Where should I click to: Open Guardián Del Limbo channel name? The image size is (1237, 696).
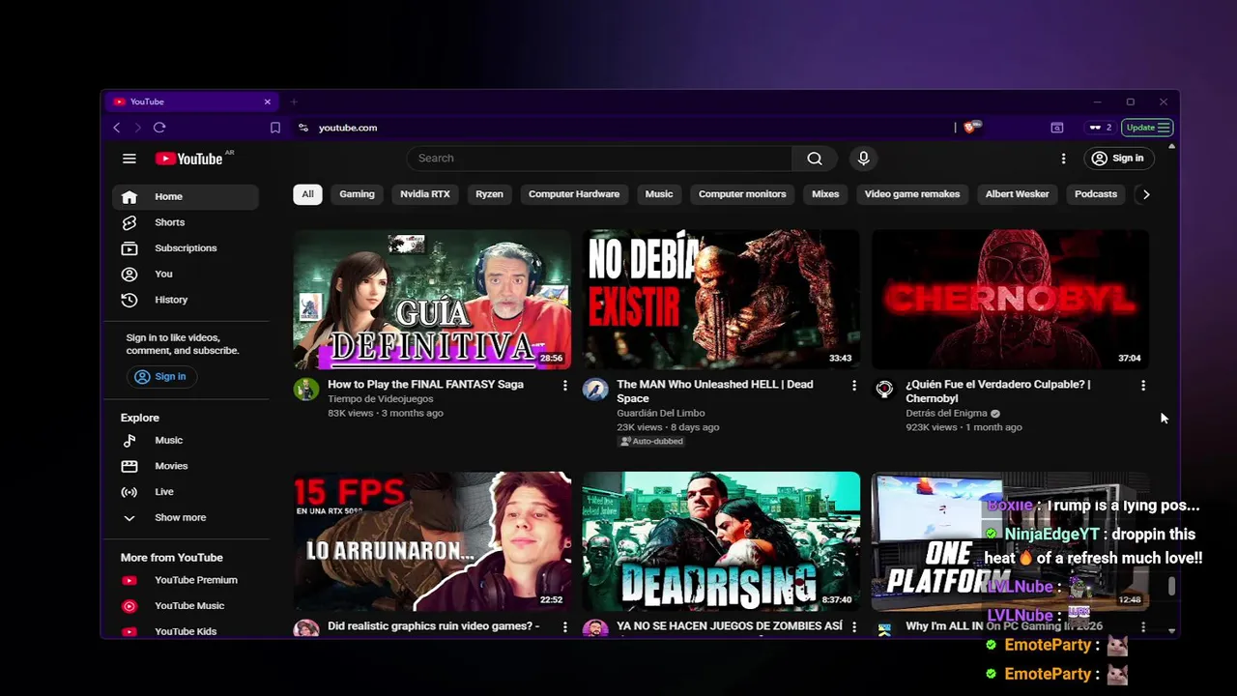pos(661,414)
